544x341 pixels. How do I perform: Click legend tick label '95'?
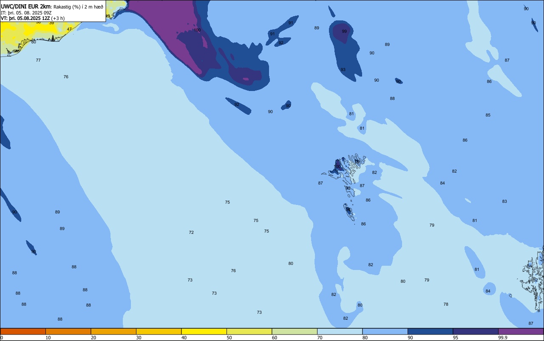(456, 338)
